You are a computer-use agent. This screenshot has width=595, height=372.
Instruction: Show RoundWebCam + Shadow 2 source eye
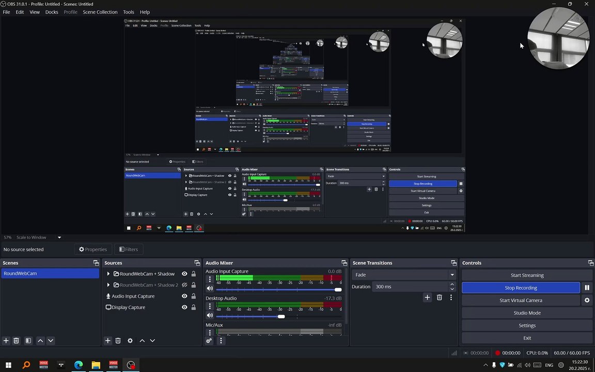[x=184, y=285]
